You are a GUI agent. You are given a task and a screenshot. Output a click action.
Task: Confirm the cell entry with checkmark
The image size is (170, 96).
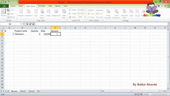(30, 24)
